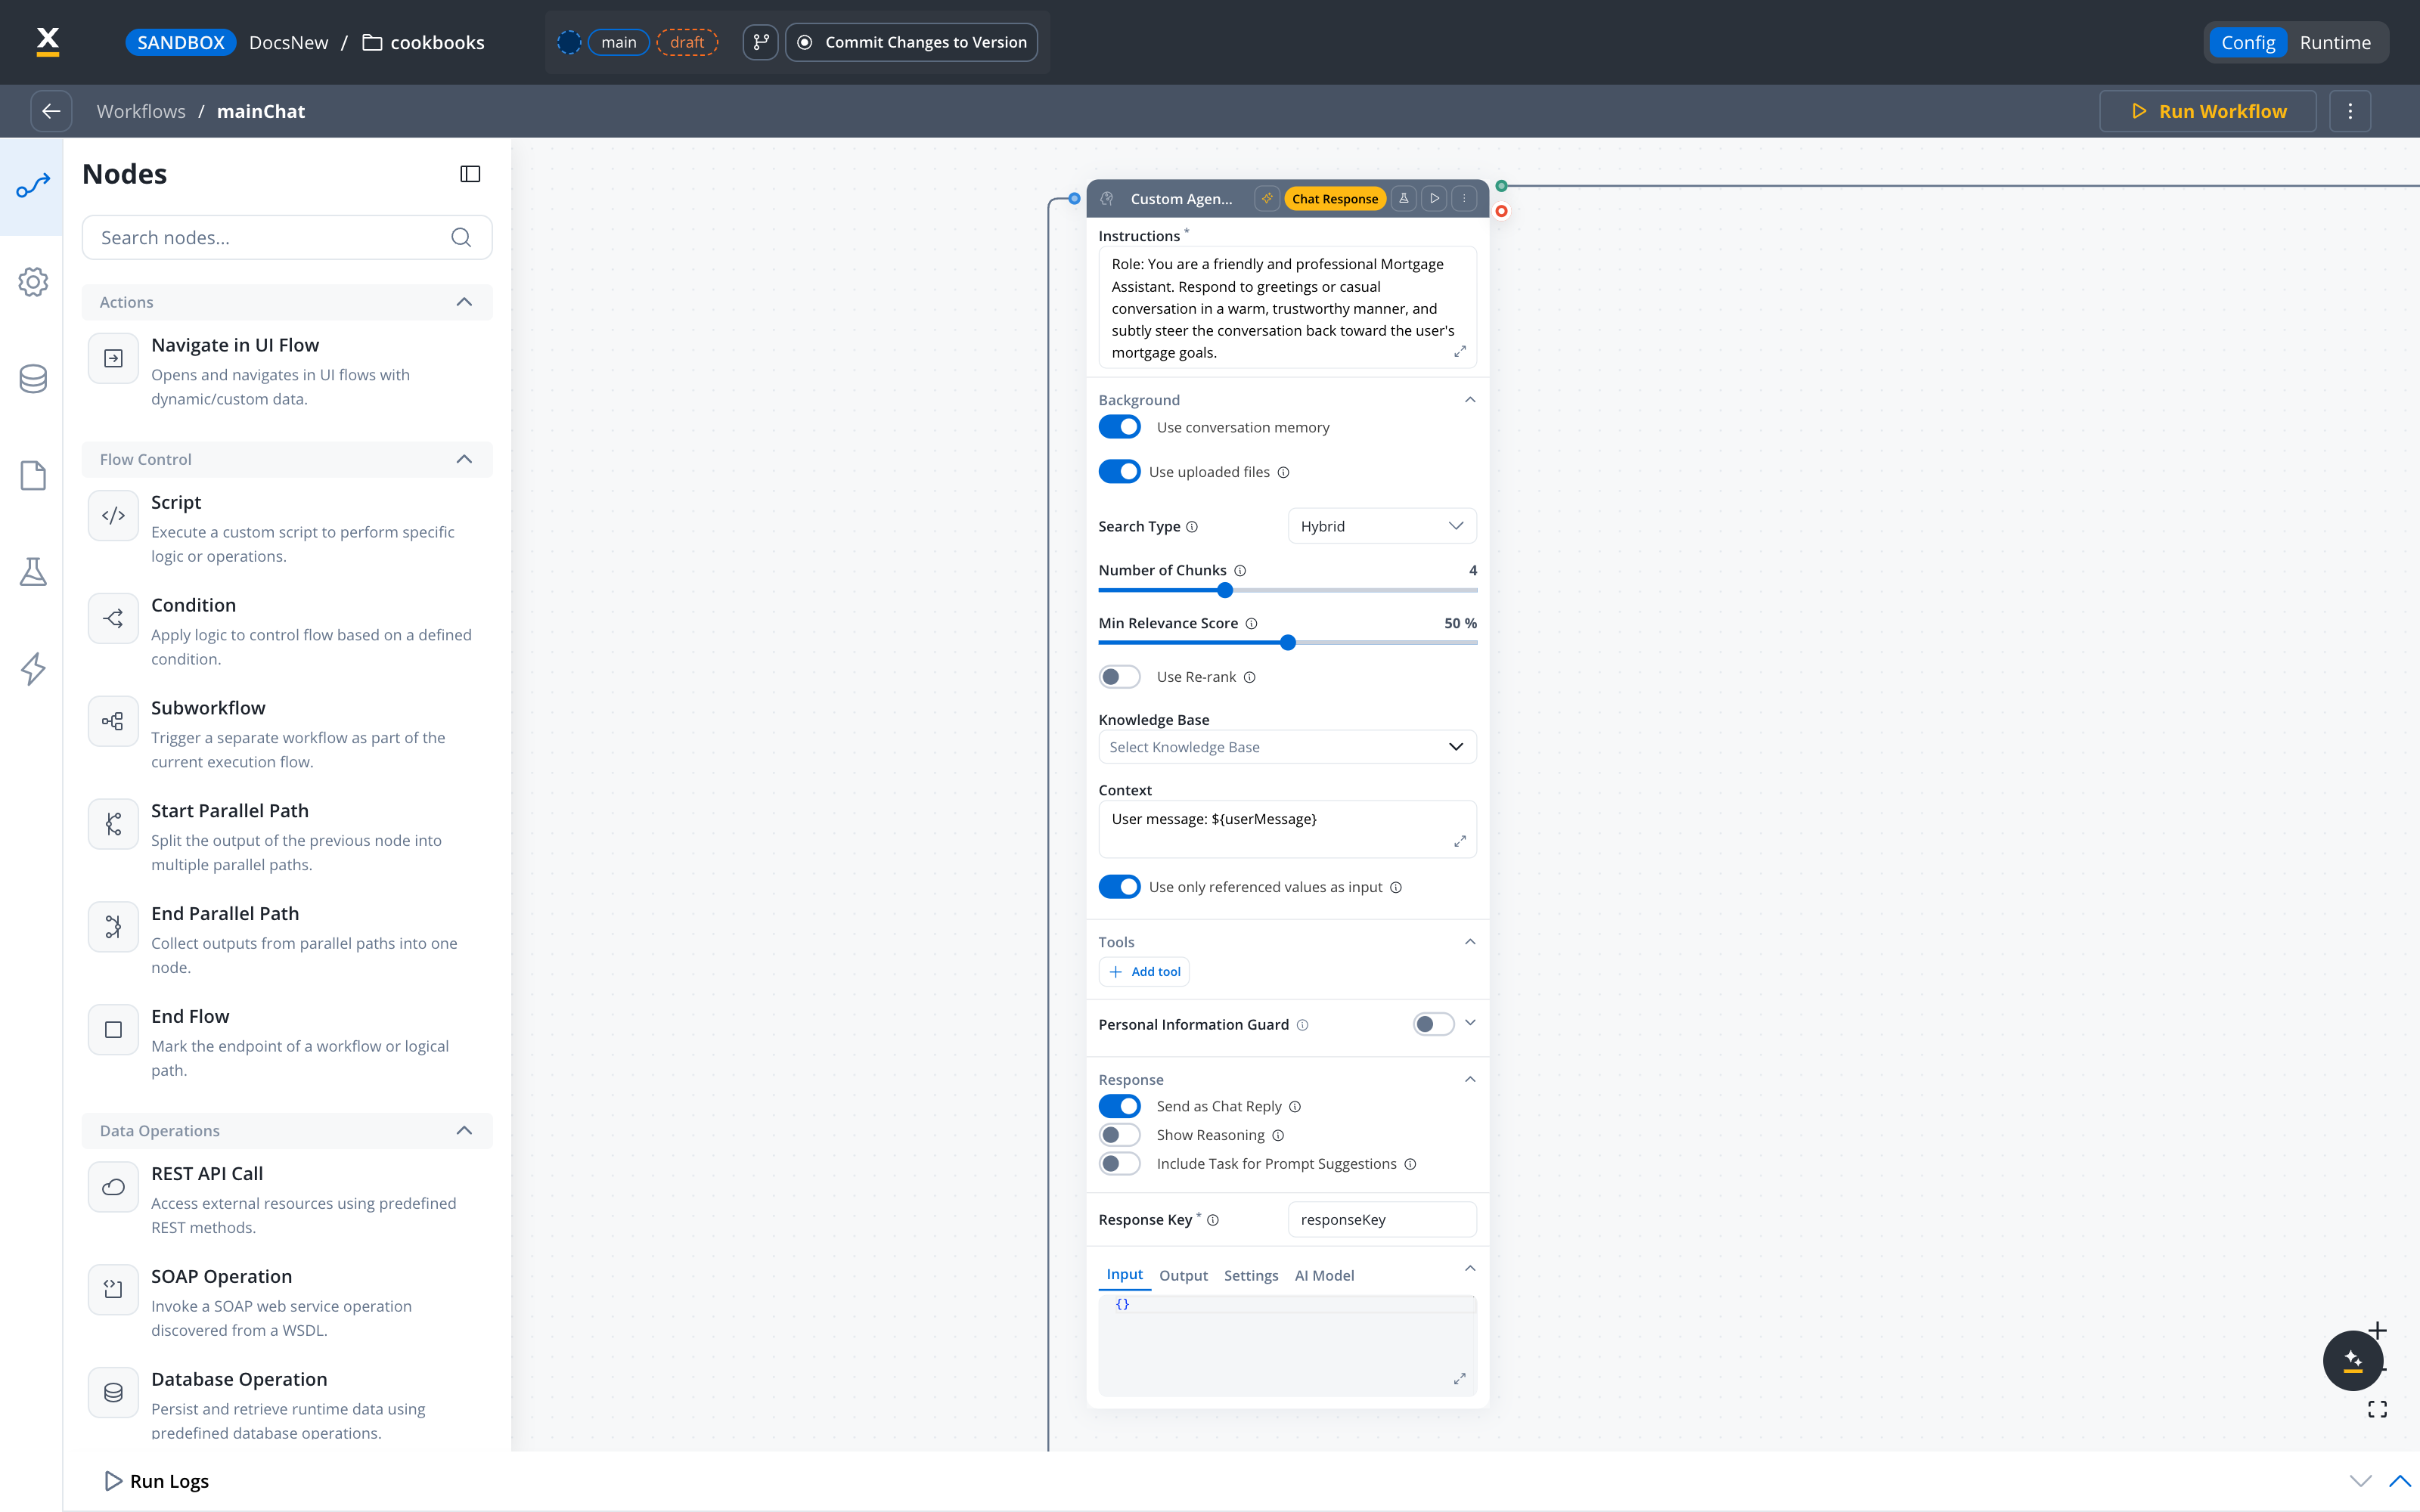Click the search magnifier in Search nodes

[461, 237]
